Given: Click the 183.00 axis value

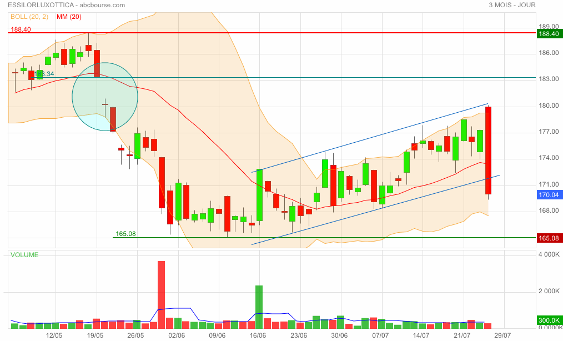Looking at the screenshot, I should 549,79.
